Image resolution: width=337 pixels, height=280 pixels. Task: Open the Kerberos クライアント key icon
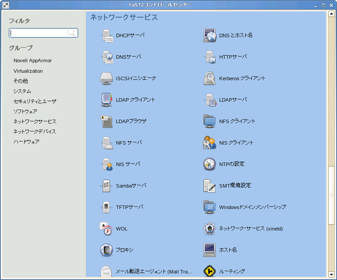pyautogui.click(x=210, y=78)
